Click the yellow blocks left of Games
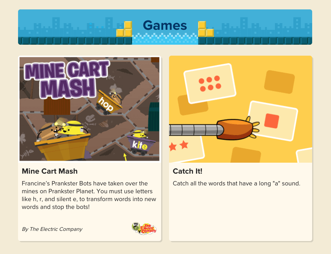Viewport: 331px width, 254px height. pyautogui.click(x=124, y=29)
